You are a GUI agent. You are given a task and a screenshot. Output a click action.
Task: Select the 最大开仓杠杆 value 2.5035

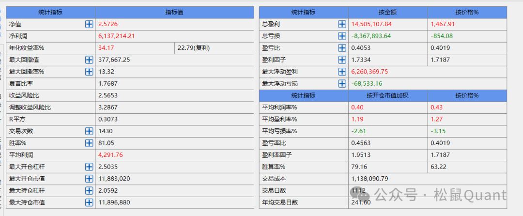pyautogui.click(x=108, y=167)
